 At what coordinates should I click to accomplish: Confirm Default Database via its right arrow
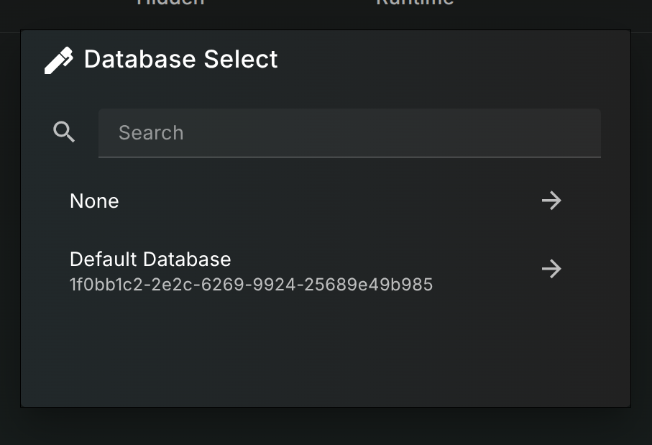click(551, 269)
